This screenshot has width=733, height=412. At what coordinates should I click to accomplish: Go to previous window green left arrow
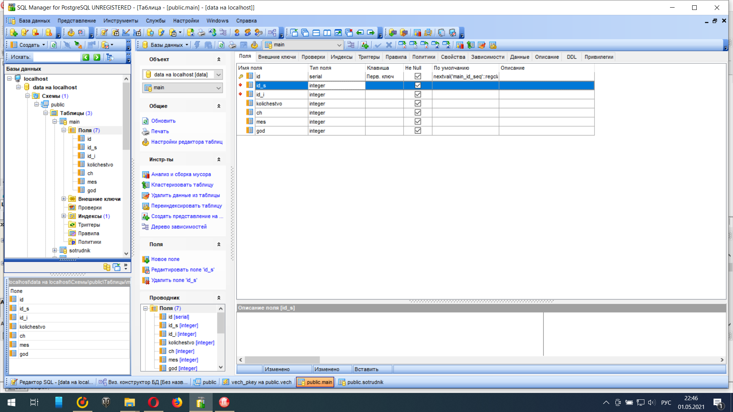tap(360, 33)
